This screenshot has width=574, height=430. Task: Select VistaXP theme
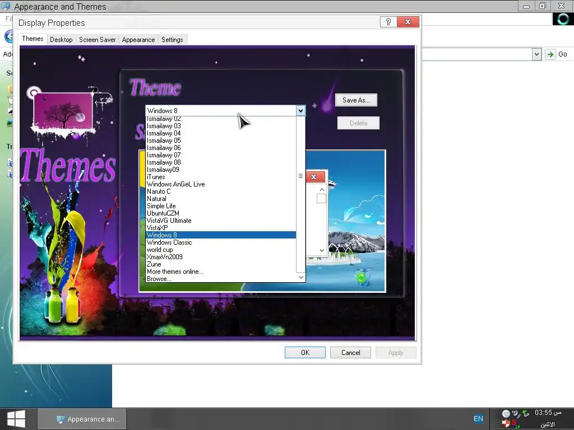pos(221,228)
